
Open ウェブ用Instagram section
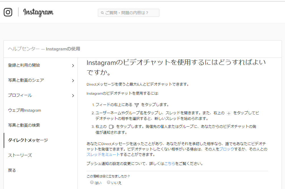point(25,111)
